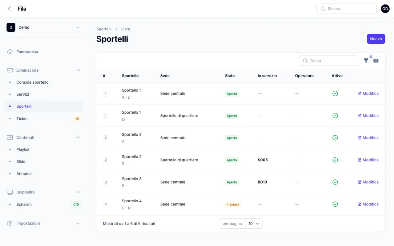The image size is (394, 246).
Task: Click the Impostazioni gear icon
Action: pos(10,223)
